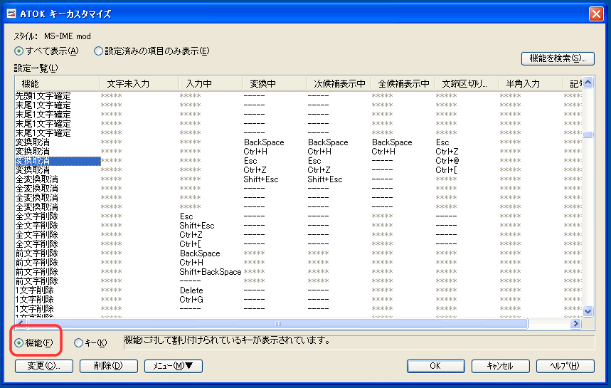Select 変換取消 row with Ctrl+[ key

tap(299, 170)
